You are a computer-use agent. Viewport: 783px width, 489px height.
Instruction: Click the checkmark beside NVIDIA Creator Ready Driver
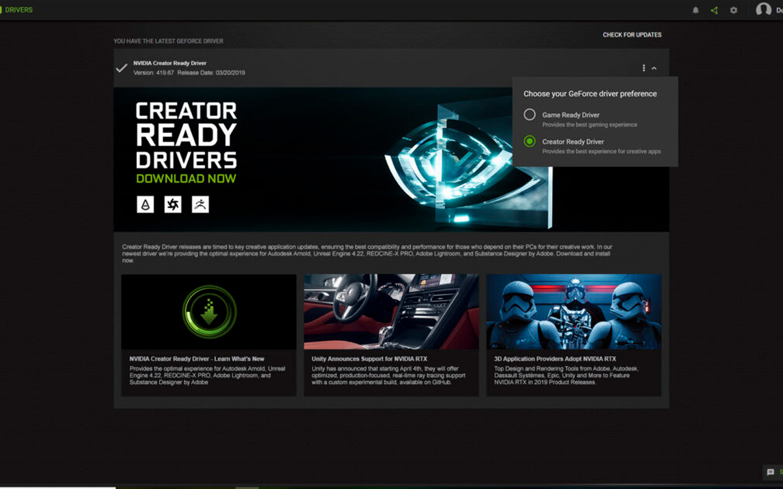pyautogui.click(x=121, y=68)
